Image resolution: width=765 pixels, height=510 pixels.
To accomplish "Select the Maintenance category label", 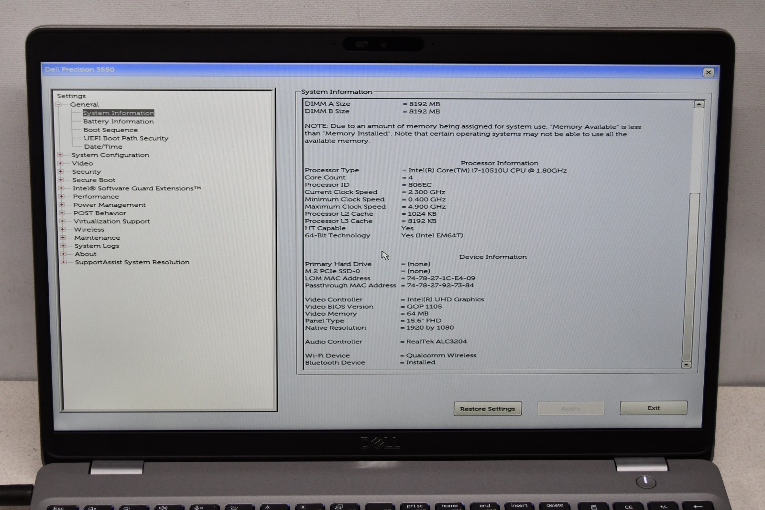I will tap(98, 237).
